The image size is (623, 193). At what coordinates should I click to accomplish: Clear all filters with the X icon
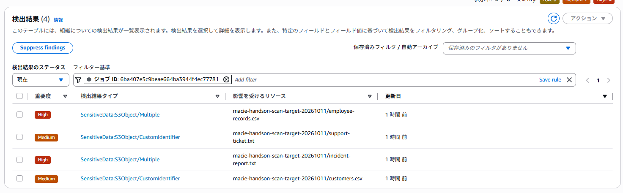tap(569, 79)
